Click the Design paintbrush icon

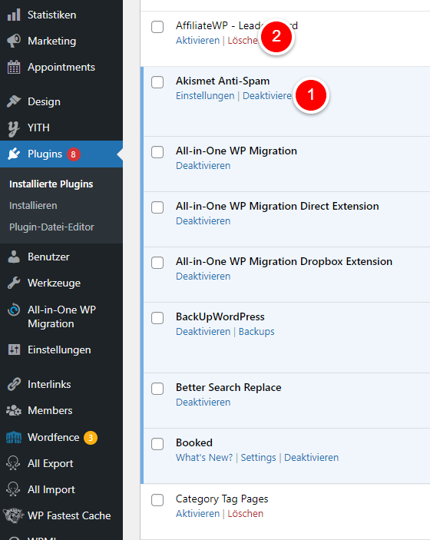click(14, 101)
